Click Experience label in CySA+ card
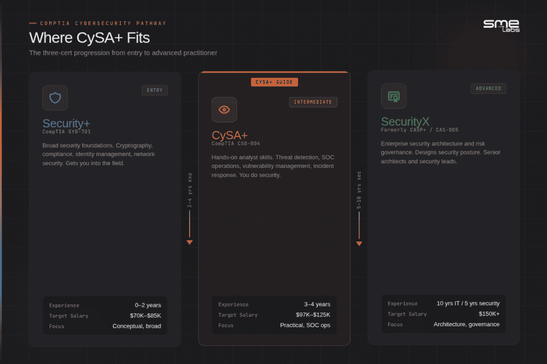This screenshot has width=547, height=364. [233, 304]
